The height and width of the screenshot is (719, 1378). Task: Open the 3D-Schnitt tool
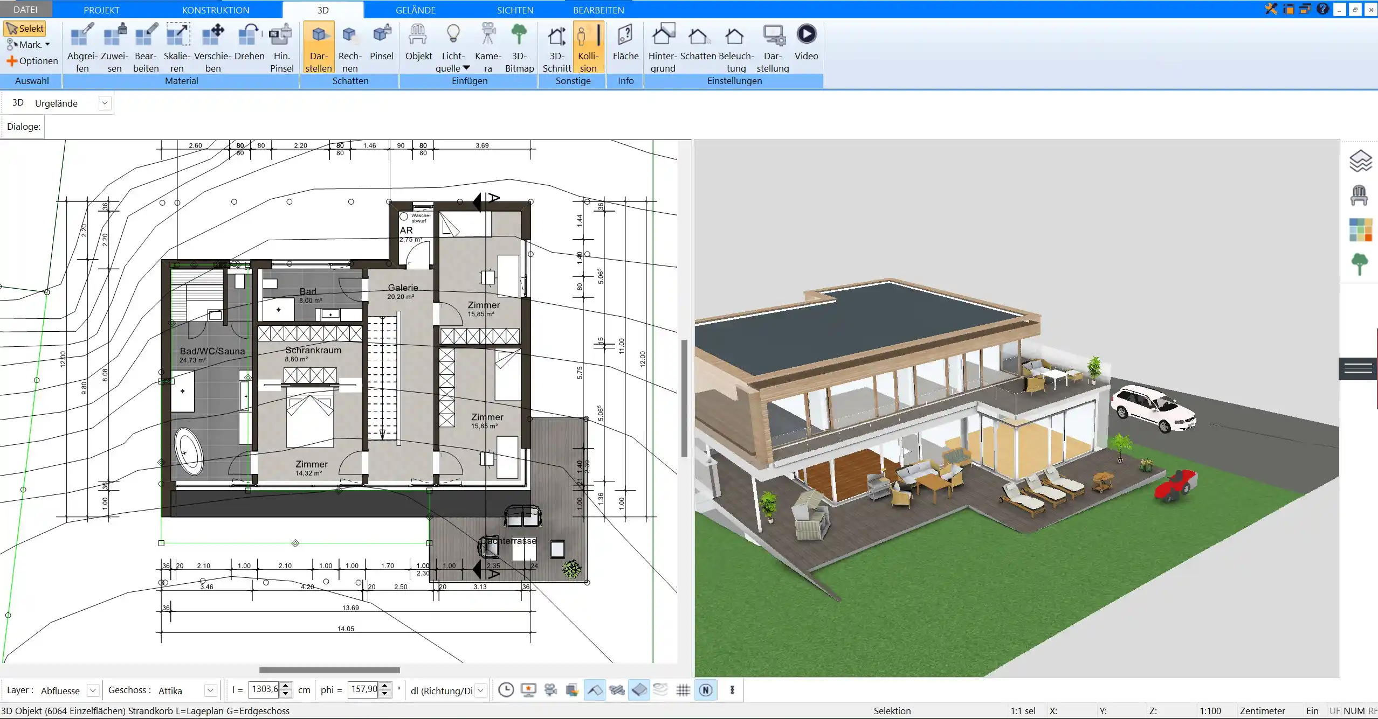click(557, 47)
